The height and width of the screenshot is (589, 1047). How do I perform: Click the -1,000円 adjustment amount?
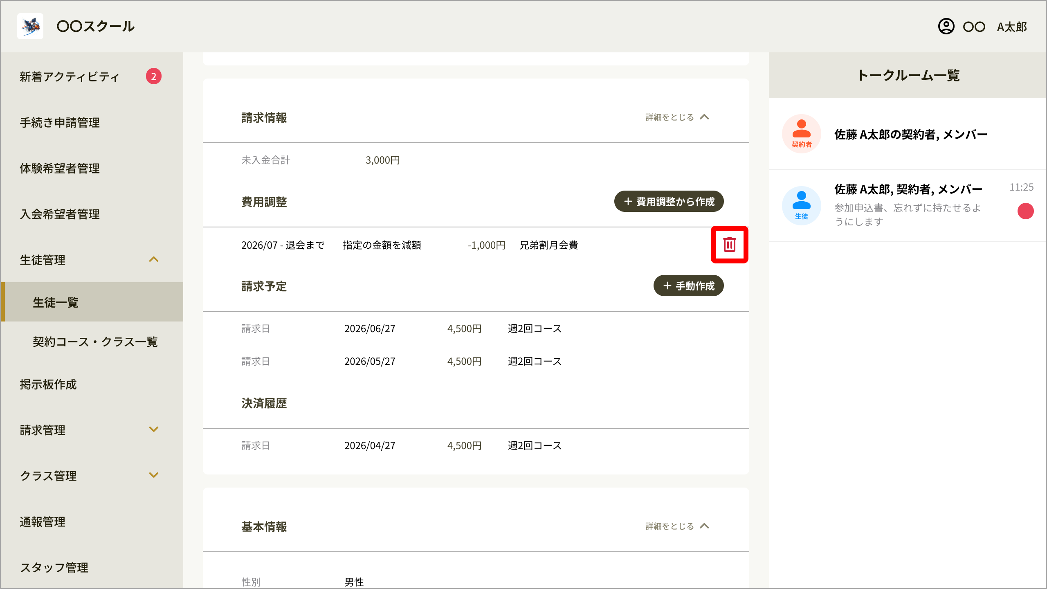click(x=486, y=245)
